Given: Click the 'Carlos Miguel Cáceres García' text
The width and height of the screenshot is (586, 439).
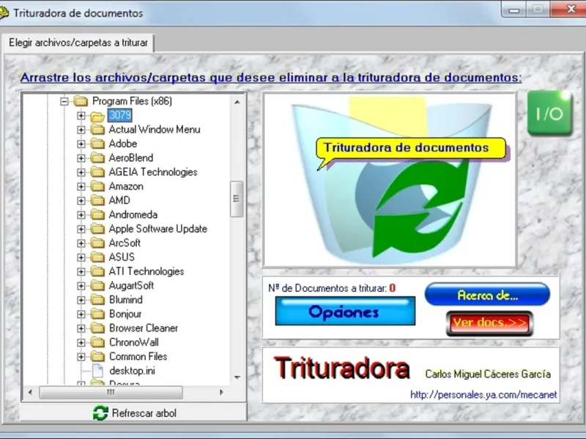Looking at the screenshot, I should (488, 374).
